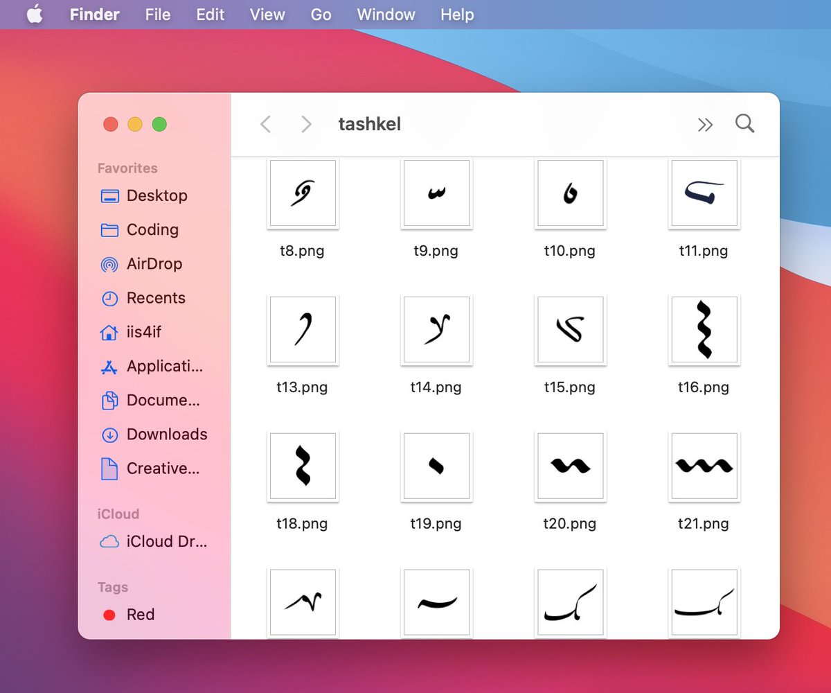This screenshot has width=831, height=693.
Task: Open the Edit menu
Action: (x=211, y=15)
